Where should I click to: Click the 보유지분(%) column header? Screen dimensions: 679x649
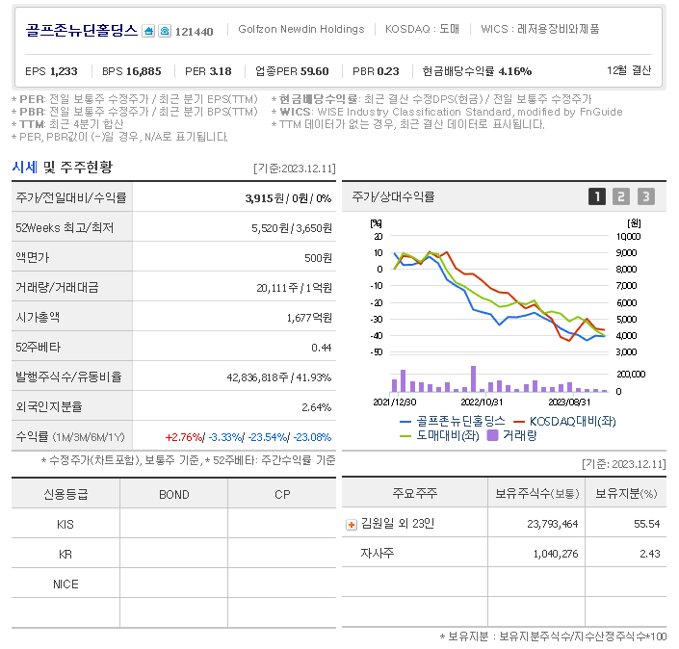626,493
